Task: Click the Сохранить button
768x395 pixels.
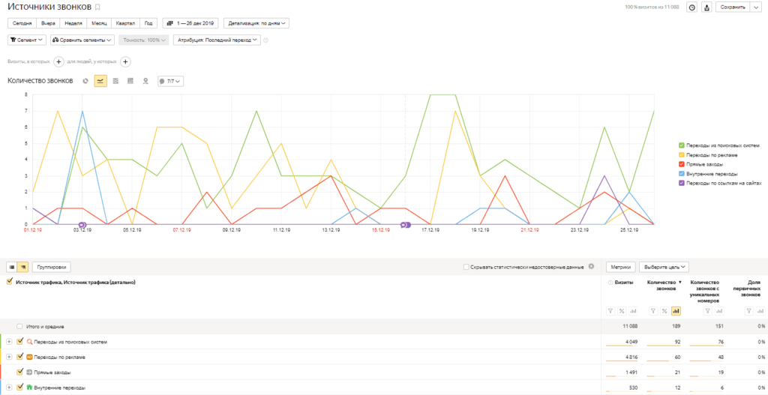Action: click(733, 7)
